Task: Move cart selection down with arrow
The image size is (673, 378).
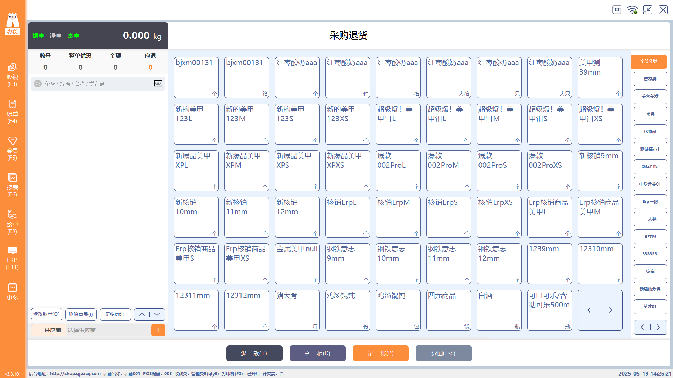Action: pyautogui.click(x=157, y=314)
